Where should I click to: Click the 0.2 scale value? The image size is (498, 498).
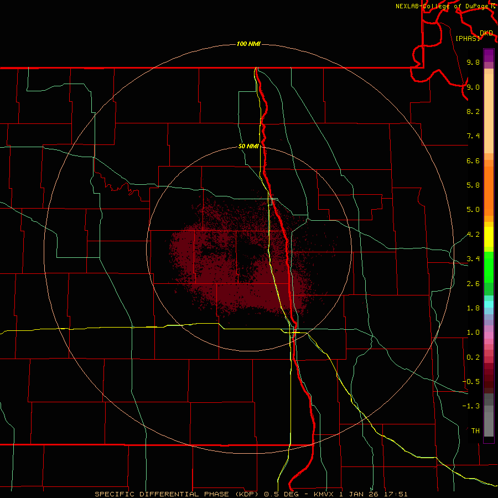click(473, 357)
